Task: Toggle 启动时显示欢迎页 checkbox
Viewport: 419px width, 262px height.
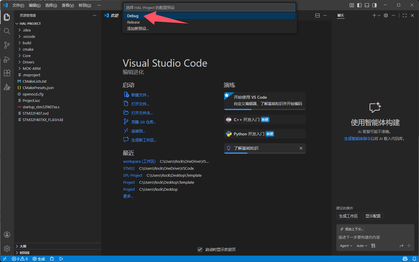Action: (200, 249)
